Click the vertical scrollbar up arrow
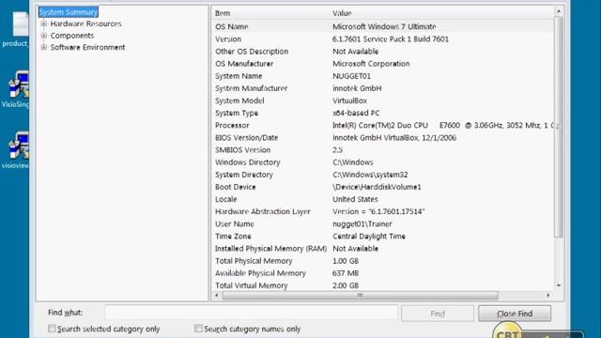601x338 pixels. point(559,11)
